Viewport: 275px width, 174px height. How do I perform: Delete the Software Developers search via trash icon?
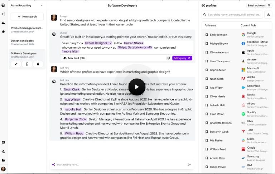(38, 64)
